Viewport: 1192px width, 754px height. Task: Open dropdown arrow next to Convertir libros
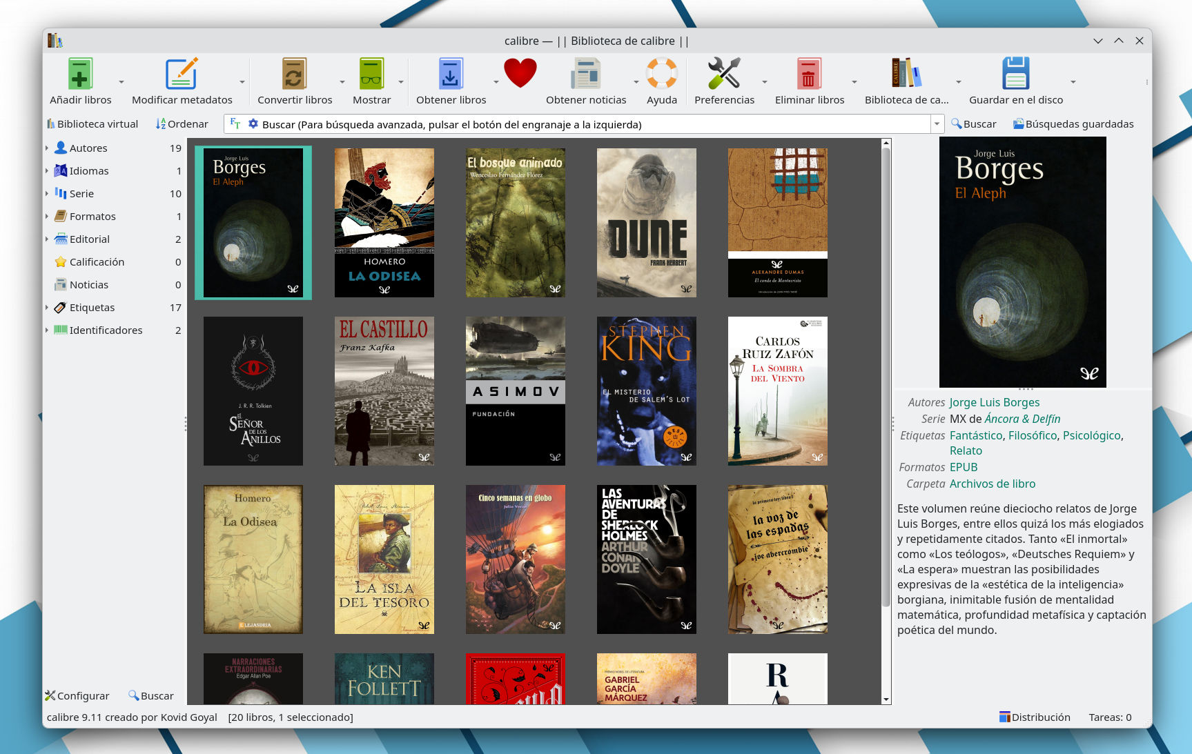pyautogui.click(x=342, y=82)
